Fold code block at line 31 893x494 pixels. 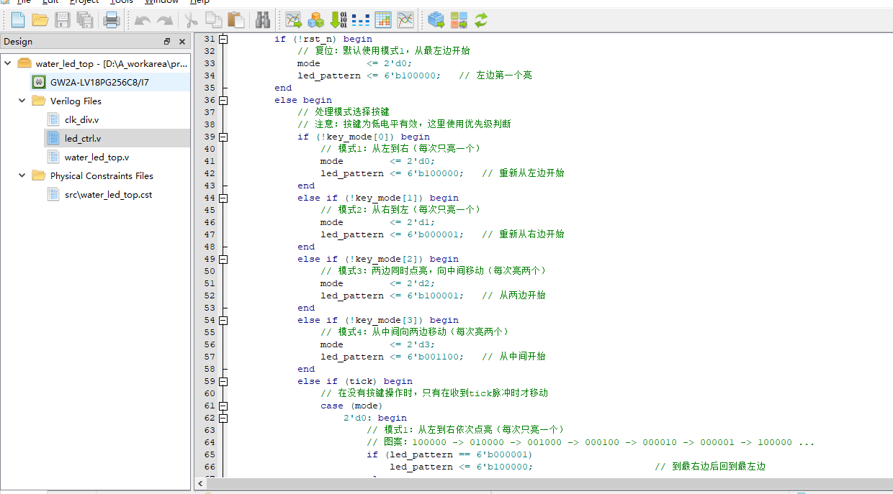click(223, 39)
